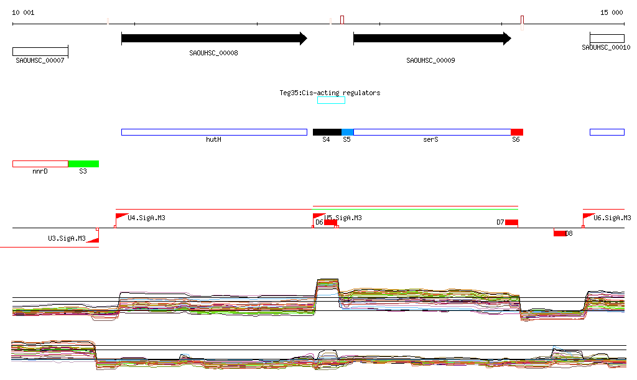Click the 15 000 position label
Viewport: 637px width, 380px height.
611,12
